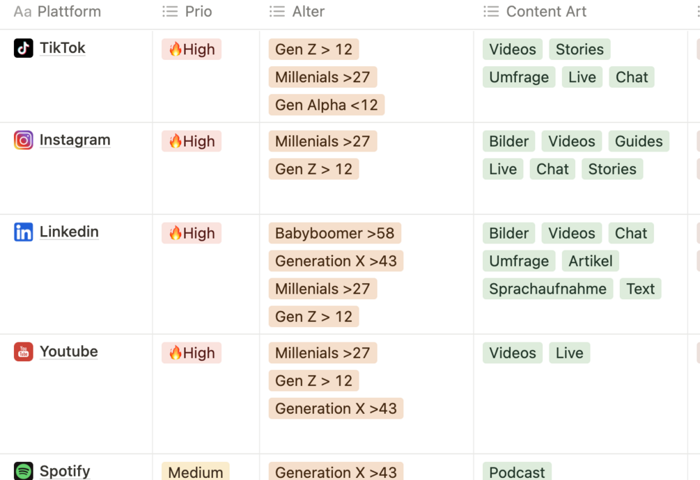Screen dimensions: 700x480
Task: Open the Spotify page link
Action: (65, 471)
